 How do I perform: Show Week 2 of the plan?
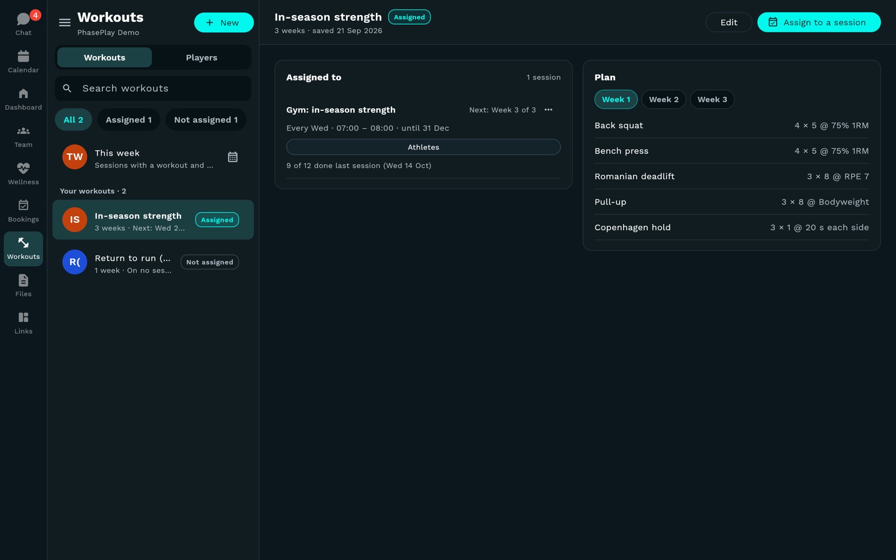[x=664, y=100]
